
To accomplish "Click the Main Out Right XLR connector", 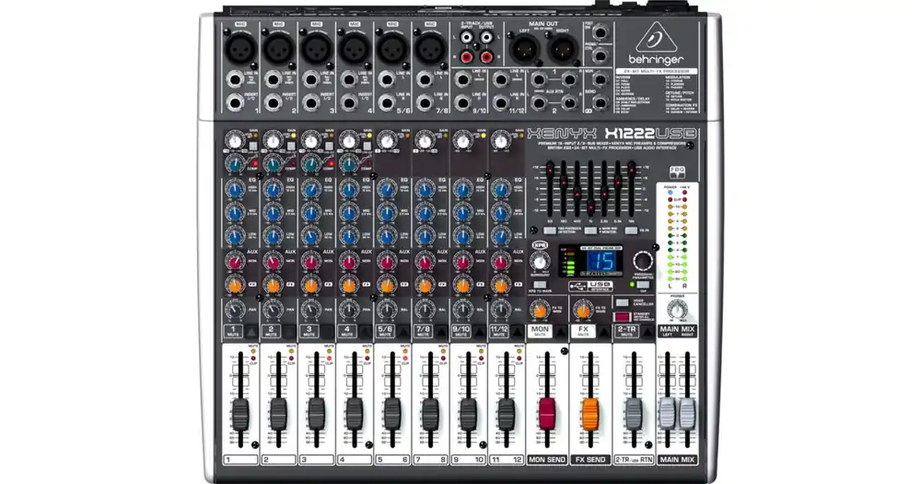I will [563, 49].
